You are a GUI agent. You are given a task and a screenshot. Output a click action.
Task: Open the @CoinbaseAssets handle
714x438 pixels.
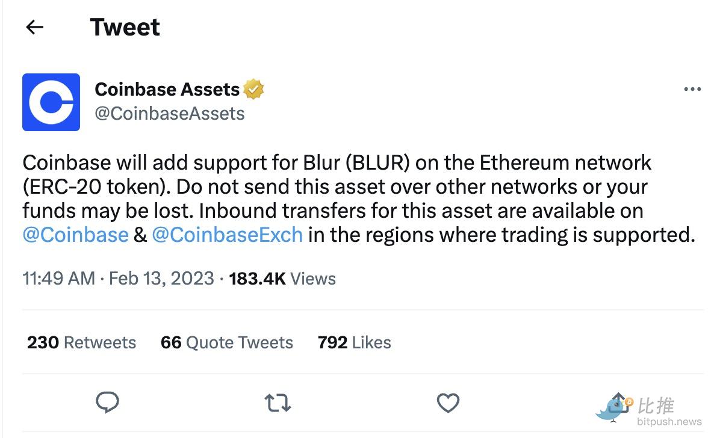pyautogui.click(x=169, y=113)
